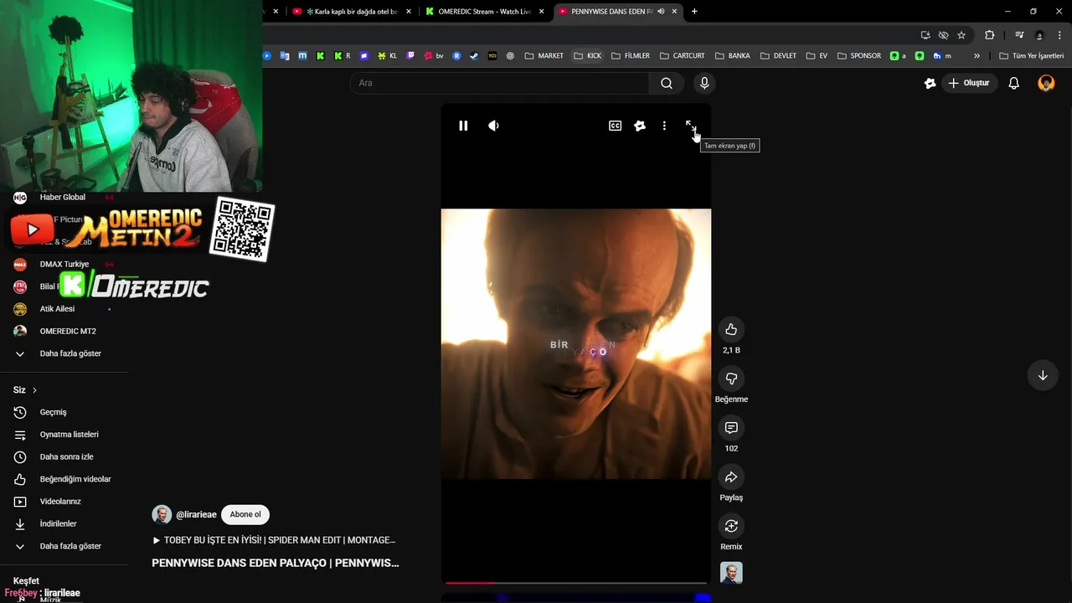Open the TOBEY BU İŞTE EN İYİSİ link
1072x603 pixels.
pos(274,540)
